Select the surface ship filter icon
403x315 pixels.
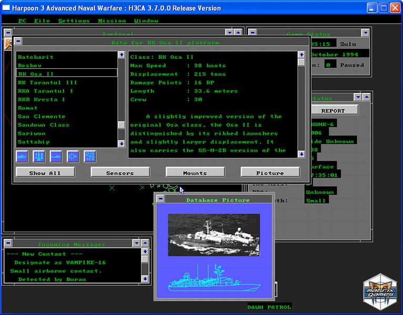pyautogui.click(x=22, y=156)
